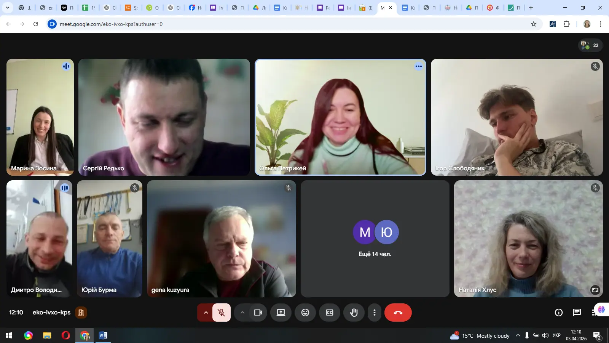This screenshot has height=343, width=609.
Task: Toggle the camera on or off
Action: click(x=258, y=313)
